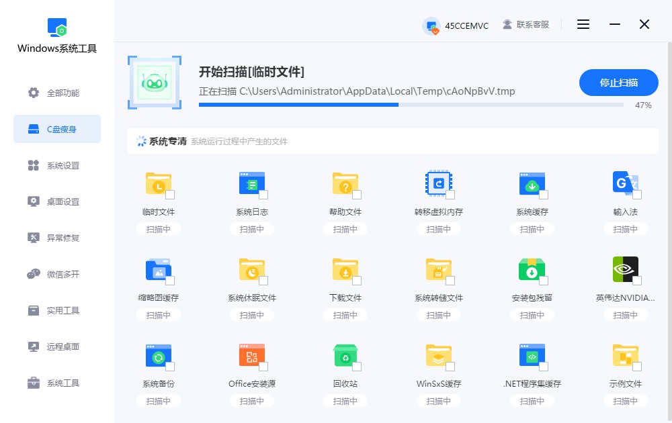Select the 系统日志 cleanup icon
672x423 pixels.
pos(252,185)
